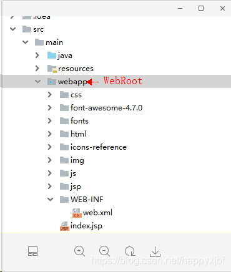Open the web.xml file name
The width and height of the screenshot is (231, 272).
click(97, 213)
